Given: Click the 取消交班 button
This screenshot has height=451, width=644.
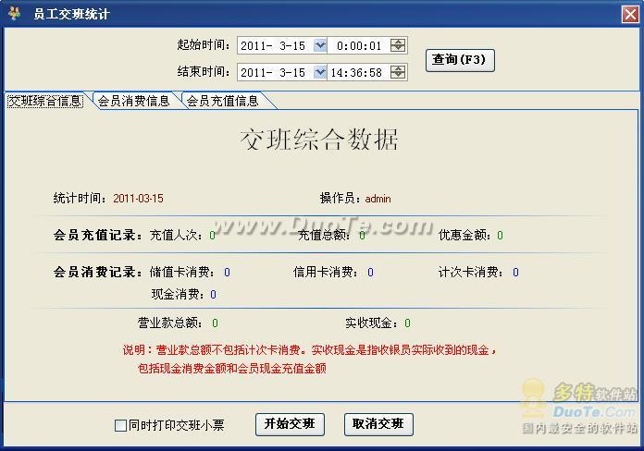Looking at the screenshot, I should point(378,424).
